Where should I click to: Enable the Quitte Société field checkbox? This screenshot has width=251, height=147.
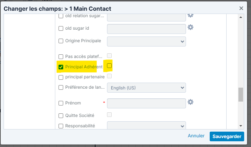pyautogui.click(x=61, y=116)
